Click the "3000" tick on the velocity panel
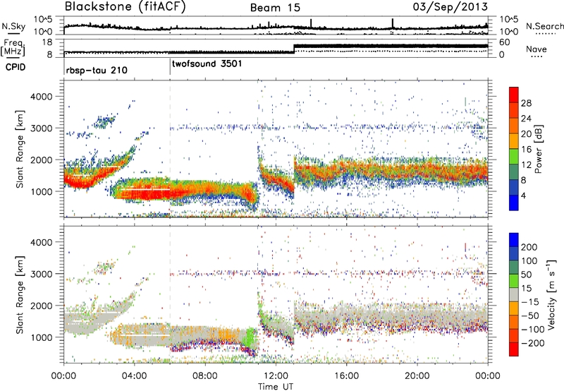 coord(41,274)
